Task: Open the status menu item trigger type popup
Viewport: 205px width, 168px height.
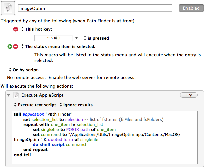Action: [58, 46]
